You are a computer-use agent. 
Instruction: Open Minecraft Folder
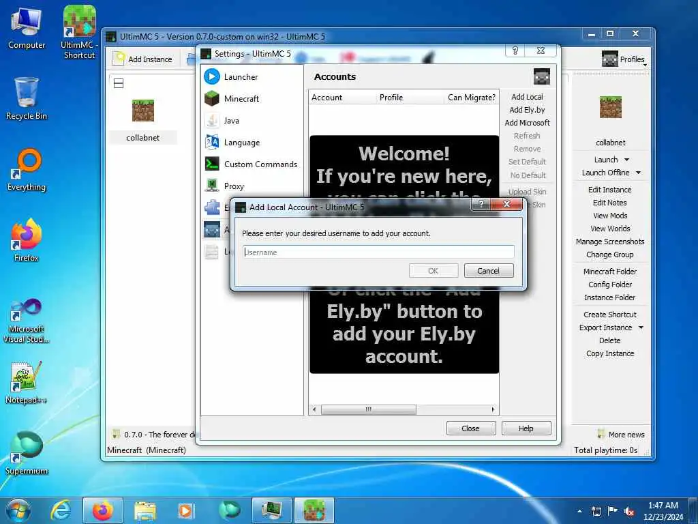coord(610,272)
